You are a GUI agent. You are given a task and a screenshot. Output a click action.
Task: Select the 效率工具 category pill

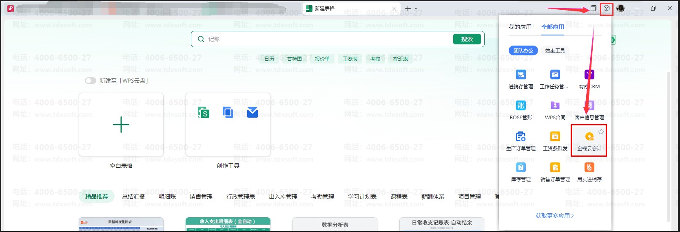coord(555,50)
